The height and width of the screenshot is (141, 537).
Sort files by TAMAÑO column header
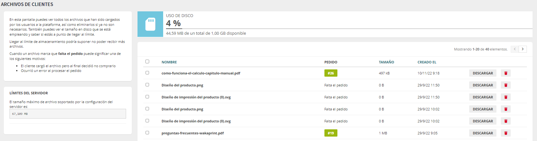(x=386, y=62)
